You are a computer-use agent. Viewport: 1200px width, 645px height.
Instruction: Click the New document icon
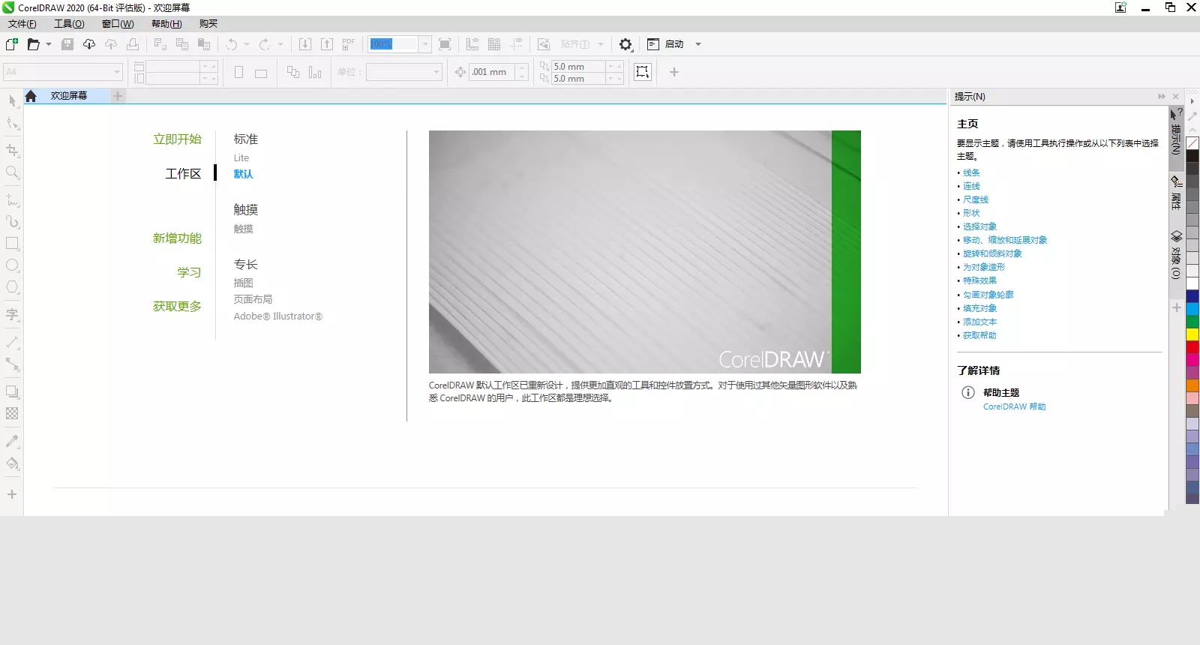tap(12, 44)
